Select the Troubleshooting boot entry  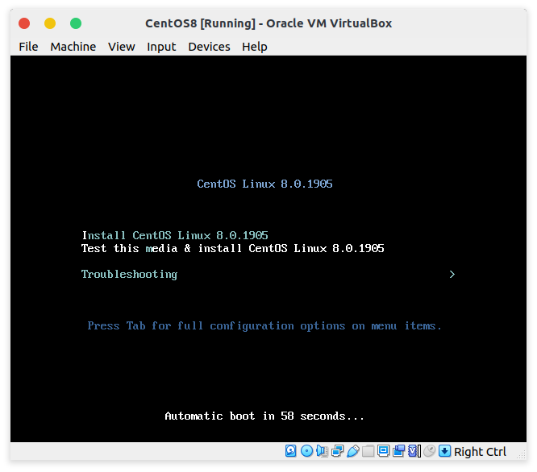129,275
